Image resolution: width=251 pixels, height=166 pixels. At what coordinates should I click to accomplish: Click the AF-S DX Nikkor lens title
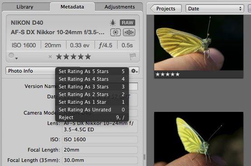(57, 32)
